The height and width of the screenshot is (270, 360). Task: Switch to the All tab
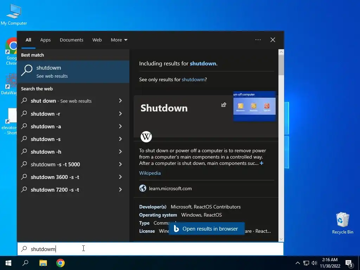coord(28,40)
